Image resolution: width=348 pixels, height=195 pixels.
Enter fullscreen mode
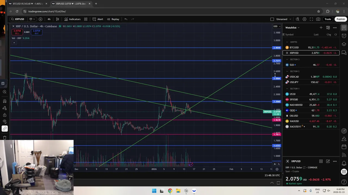pyautogui.click(x=311, y=19)
